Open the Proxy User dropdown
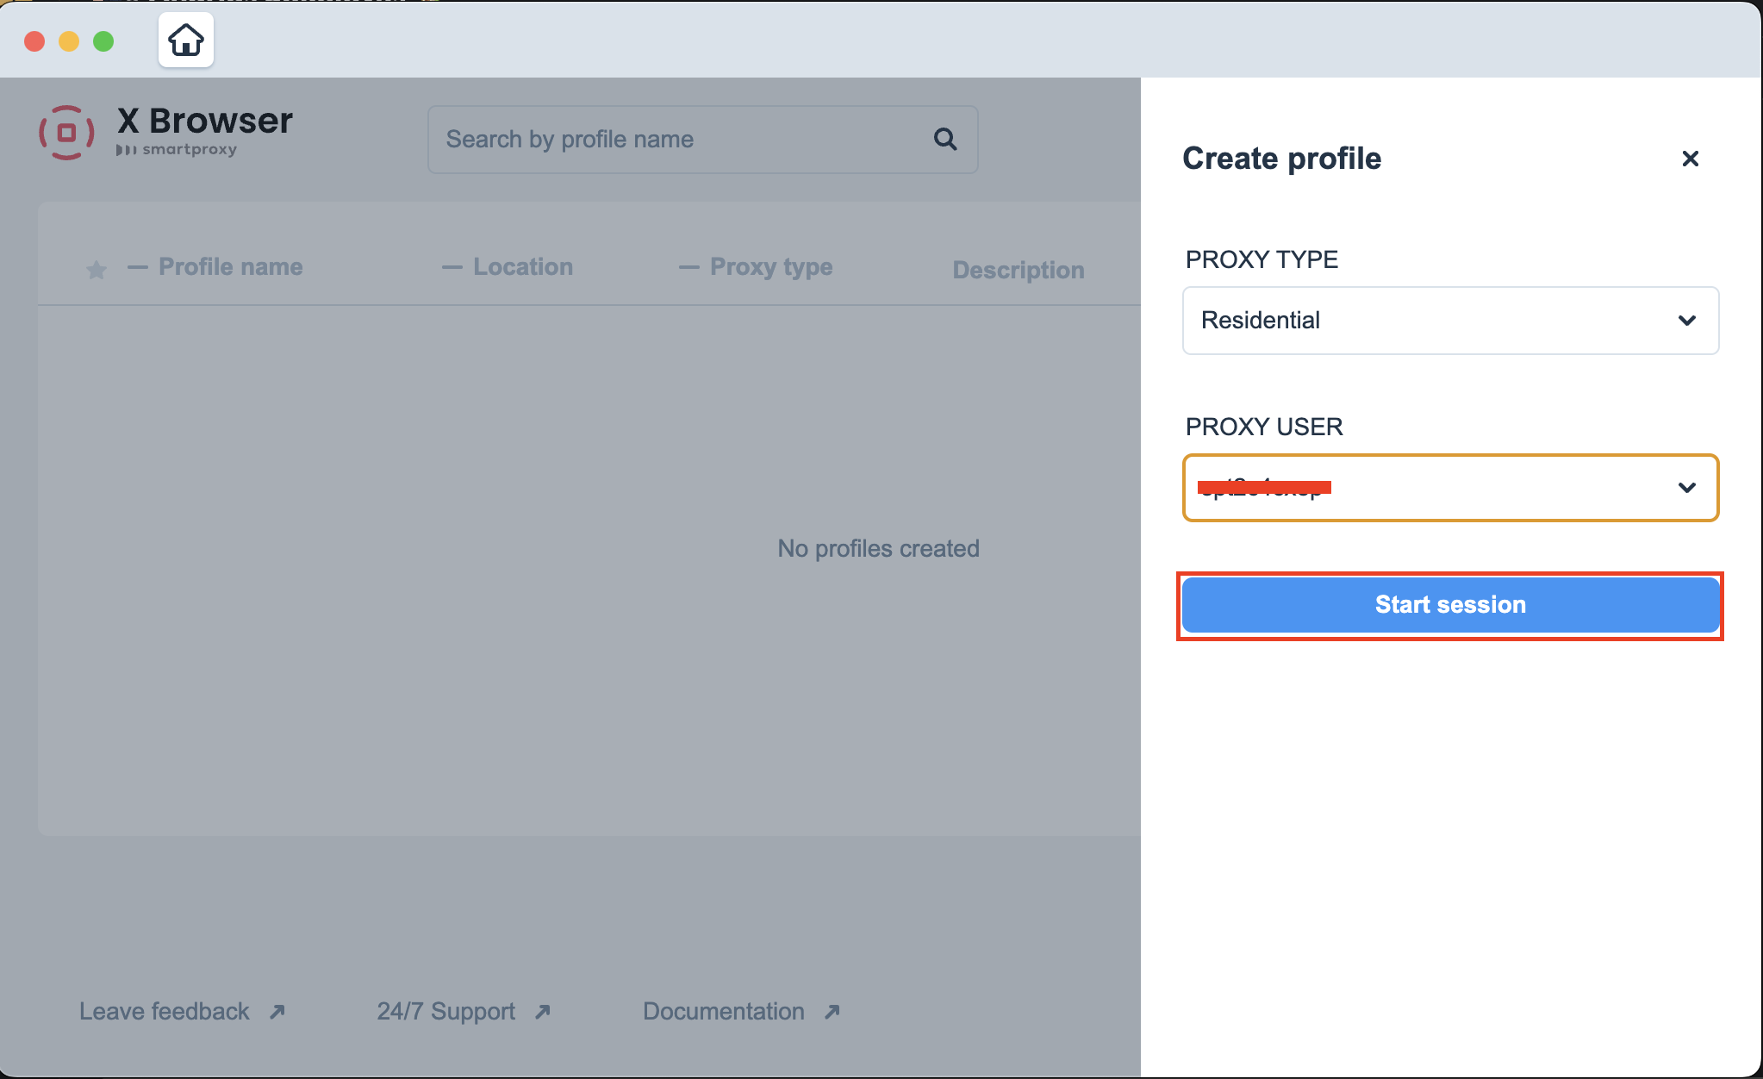This screenshot has width=1763, height=1079. point(1449,488)
